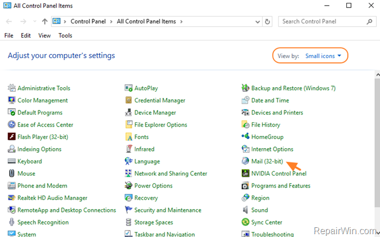Image resolution: width=380 pixels, height=237 pixels.
Task: Click the Storage Spaces icon
Action: (129, 222)
